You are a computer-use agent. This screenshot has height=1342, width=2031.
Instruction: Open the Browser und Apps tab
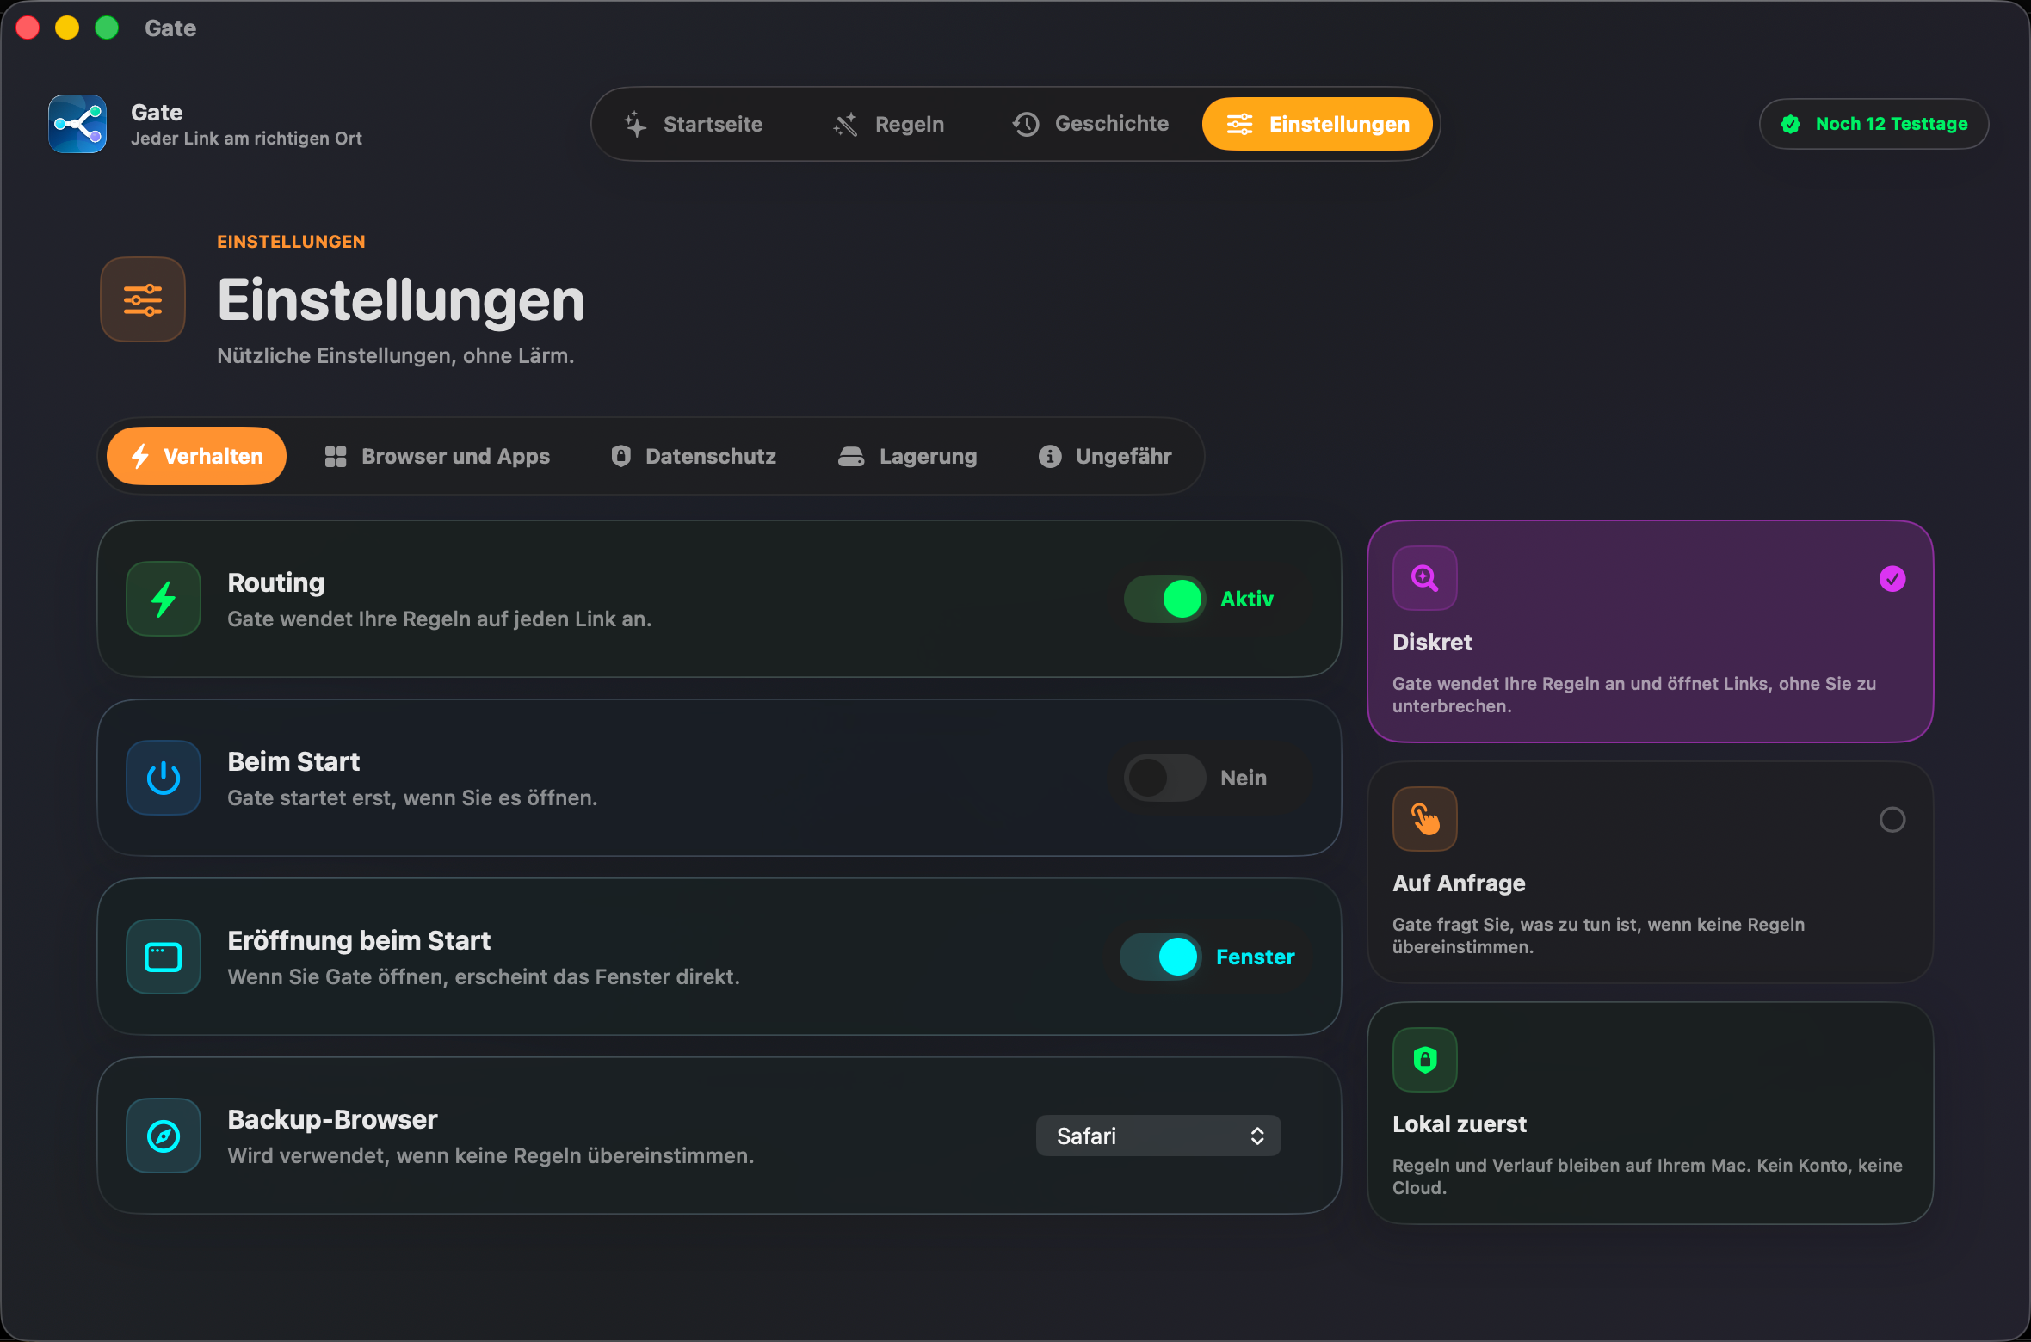coord(437,456)
